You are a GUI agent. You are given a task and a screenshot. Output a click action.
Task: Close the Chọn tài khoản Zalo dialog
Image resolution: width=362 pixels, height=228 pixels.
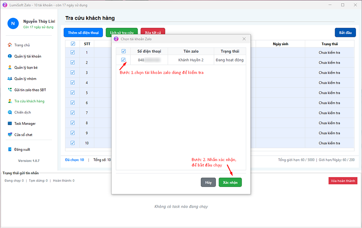pyautogui.click(x=244, y=39)
